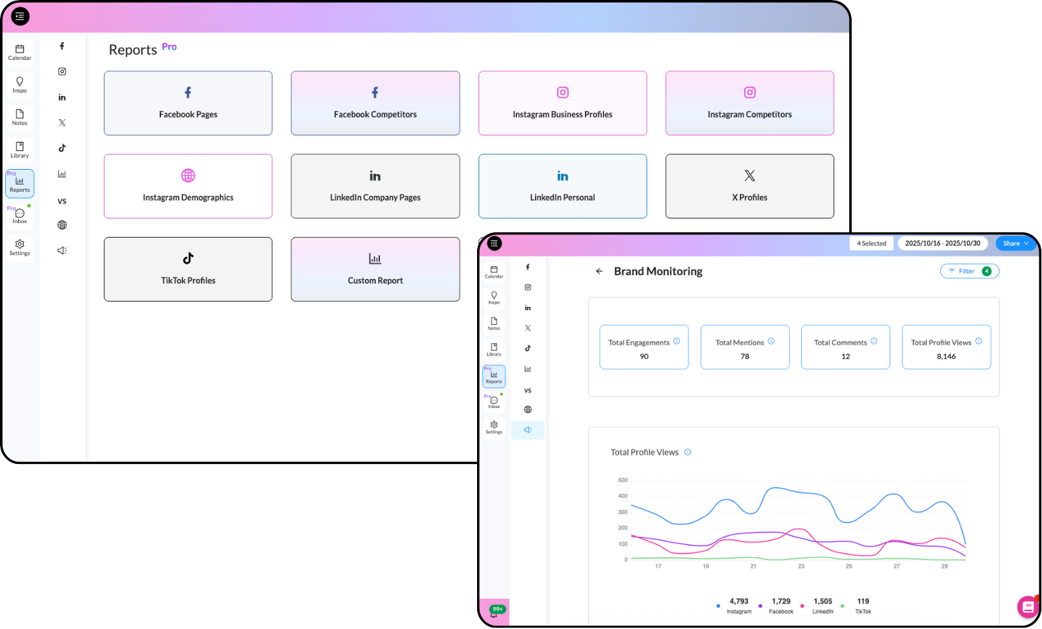Open the LinkedIn Personal report card
The height and width of the screenshot is (629, 1042).
click(563, 186)
